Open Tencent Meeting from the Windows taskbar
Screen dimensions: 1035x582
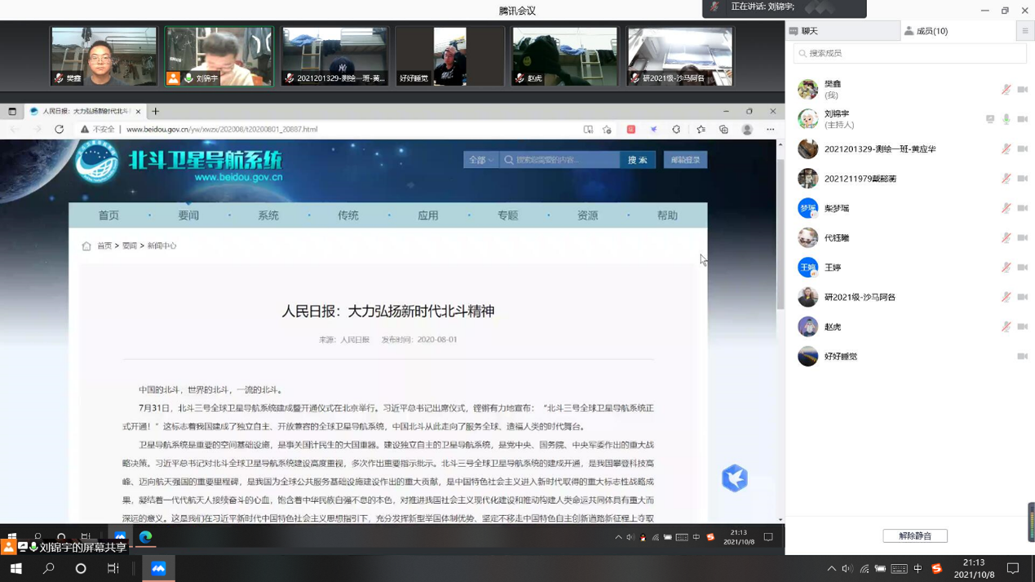coord(158,568)
